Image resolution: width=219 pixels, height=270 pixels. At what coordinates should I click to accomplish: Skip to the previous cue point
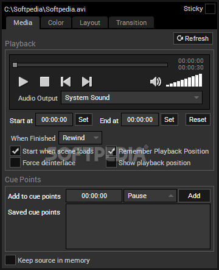(x=66, y=82)
